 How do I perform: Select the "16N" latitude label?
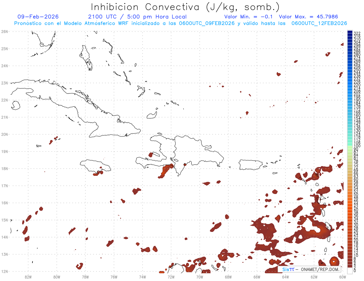coord(4,203)
